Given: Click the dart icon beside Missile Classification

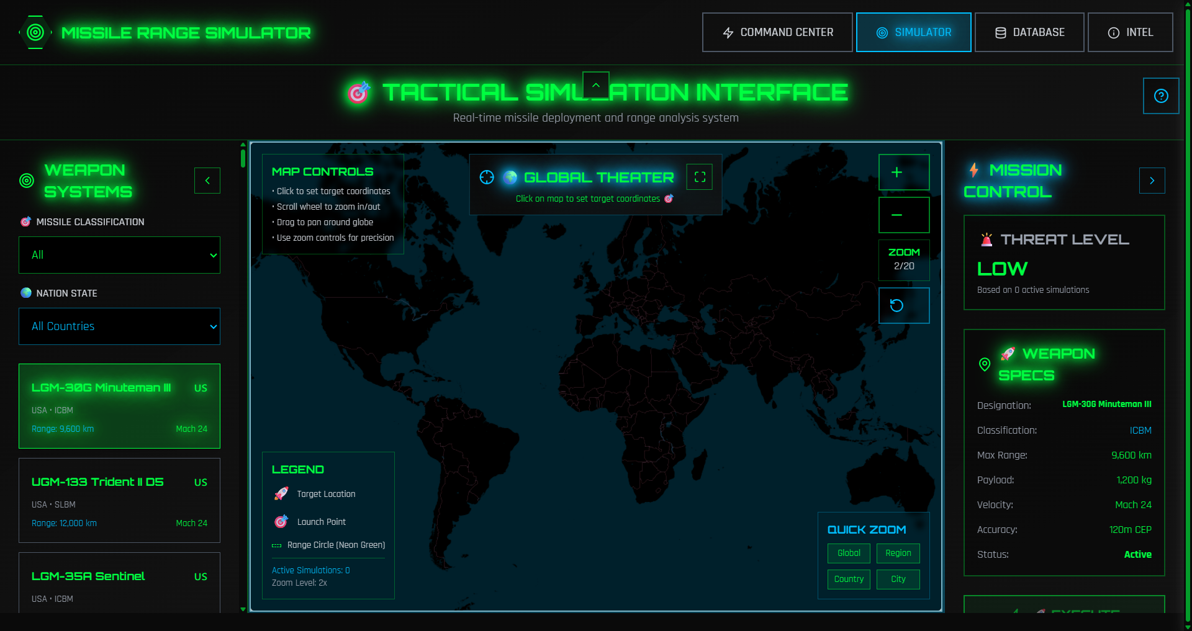Looking at the screenshot, I should 25,222.
